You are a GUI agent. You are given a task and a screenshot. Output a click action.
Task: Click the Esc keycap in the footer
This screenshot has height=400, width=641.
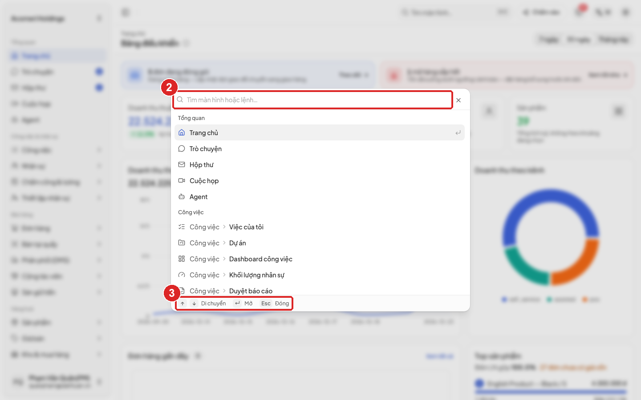pyautogui.click(x=266, y=304)
